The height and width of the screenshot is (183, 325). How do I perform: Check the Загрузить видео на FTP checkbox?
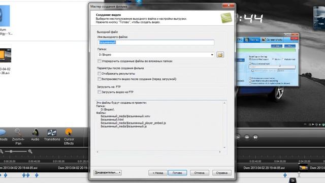pos(100,92)
